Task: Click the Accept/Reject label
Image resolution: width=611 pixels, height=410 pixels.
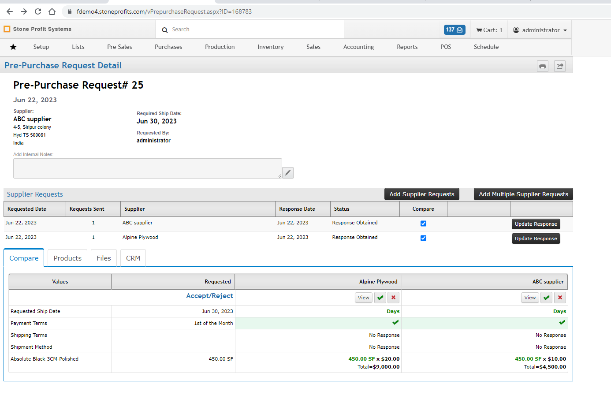Action: click(209, 296)
